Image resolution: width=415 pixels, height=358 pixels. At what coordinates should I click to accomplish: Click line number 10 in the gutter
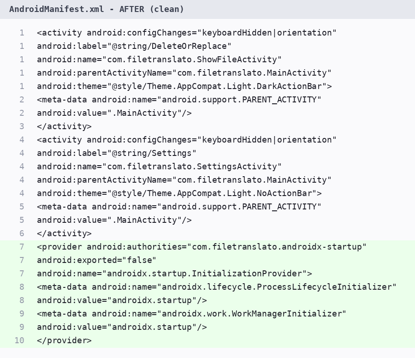click(19, 340)
